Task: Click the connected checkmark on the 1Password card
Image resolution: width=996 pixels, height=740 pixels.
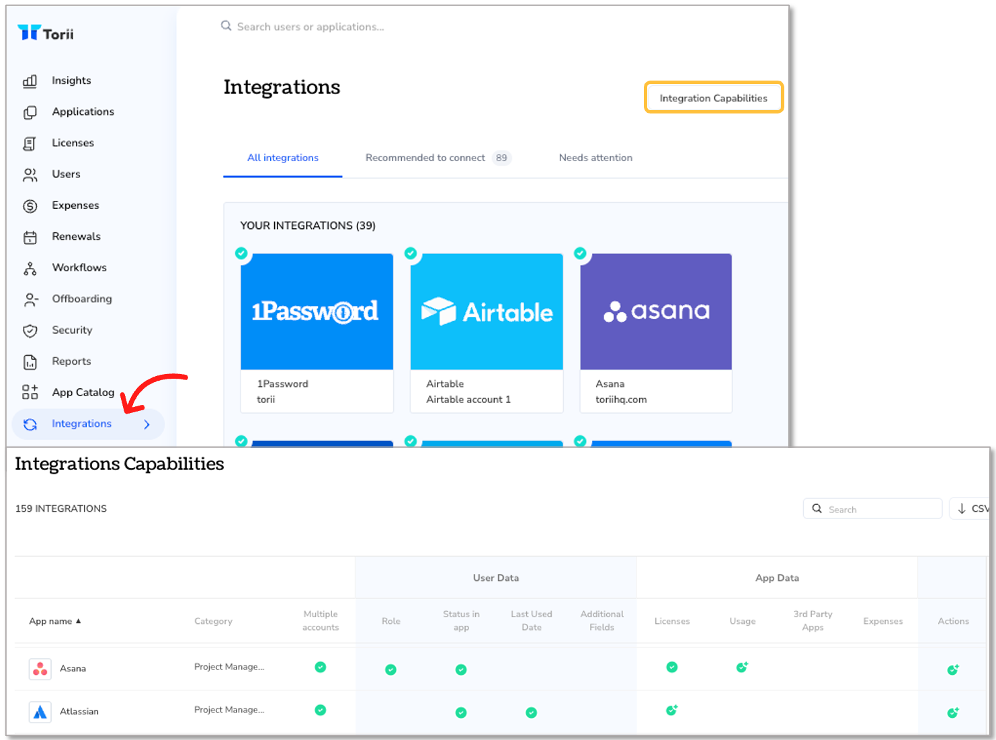Action: click(x=241, y=253)
